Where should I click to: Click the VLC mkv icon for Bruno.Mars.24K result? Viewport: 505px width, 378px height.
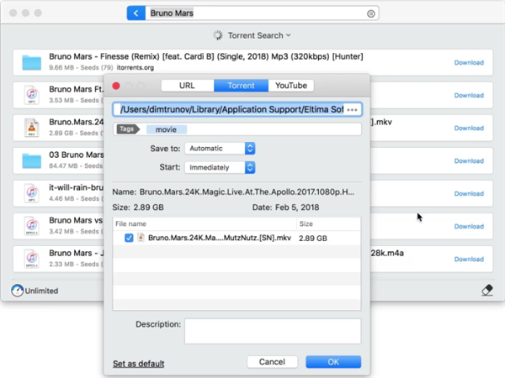[x=32, y=128]
